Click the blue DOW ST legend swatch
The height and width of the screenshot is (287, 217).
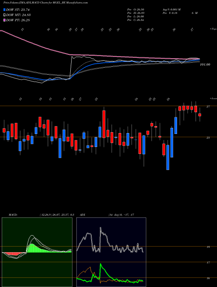click(4, 10)
